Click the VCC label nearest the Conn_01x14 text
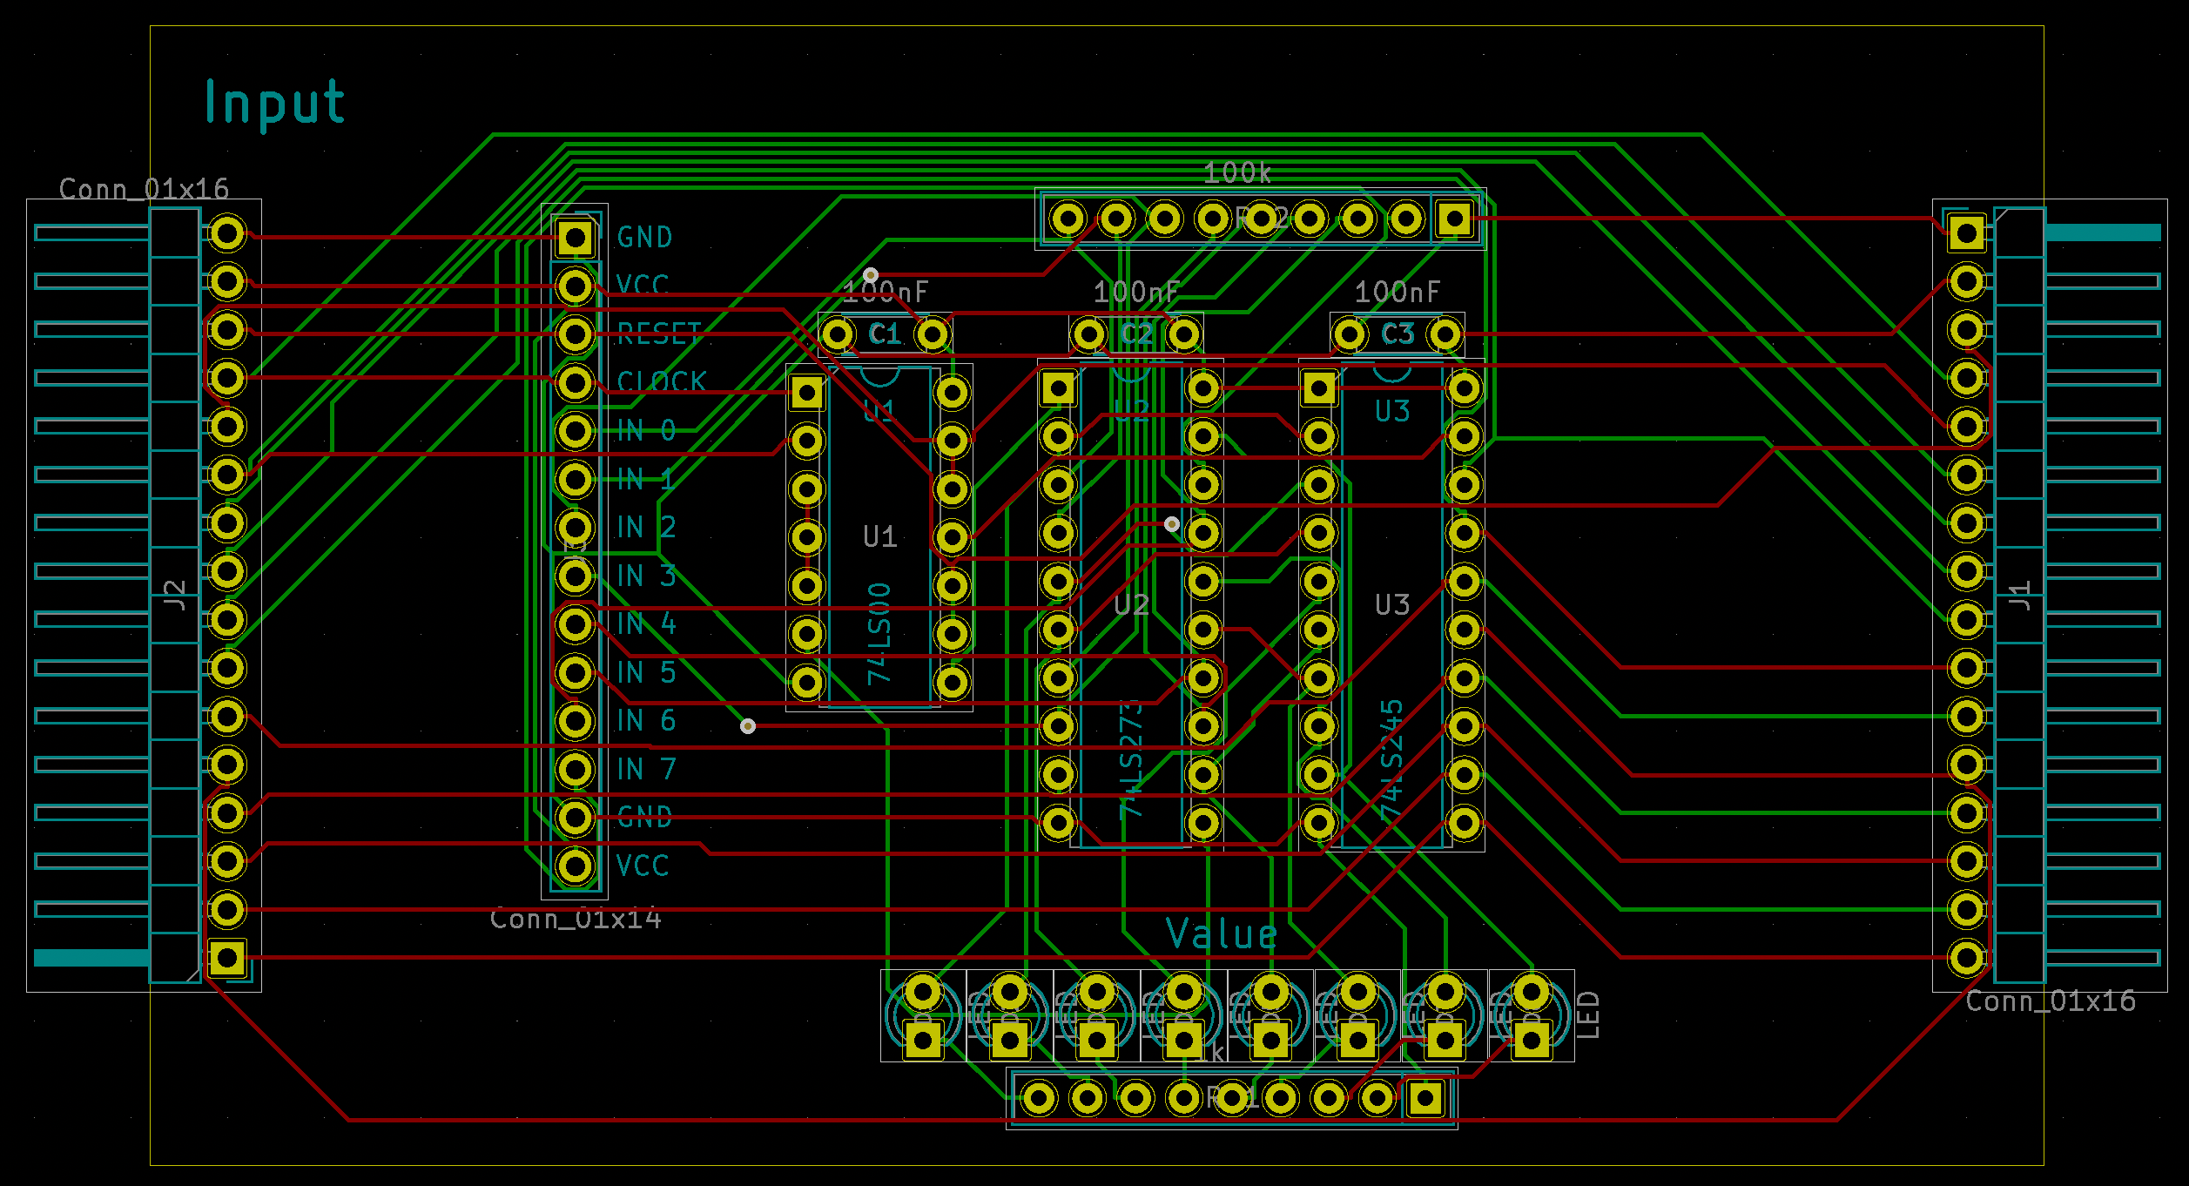This screenshot has width=2189, height=1186. (643, 866)
